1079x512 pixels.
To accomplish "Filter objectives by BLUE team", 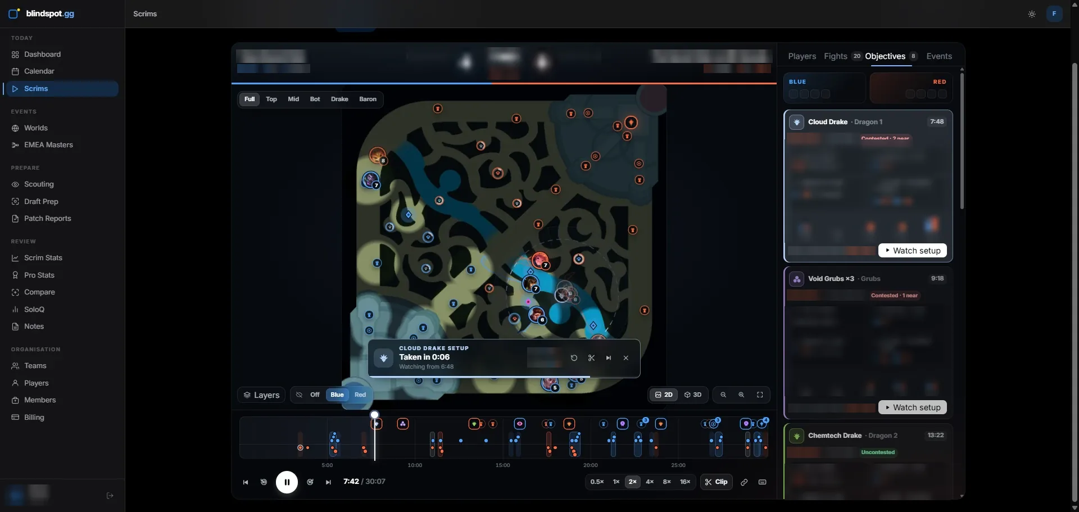I will [x=824, y=88].
